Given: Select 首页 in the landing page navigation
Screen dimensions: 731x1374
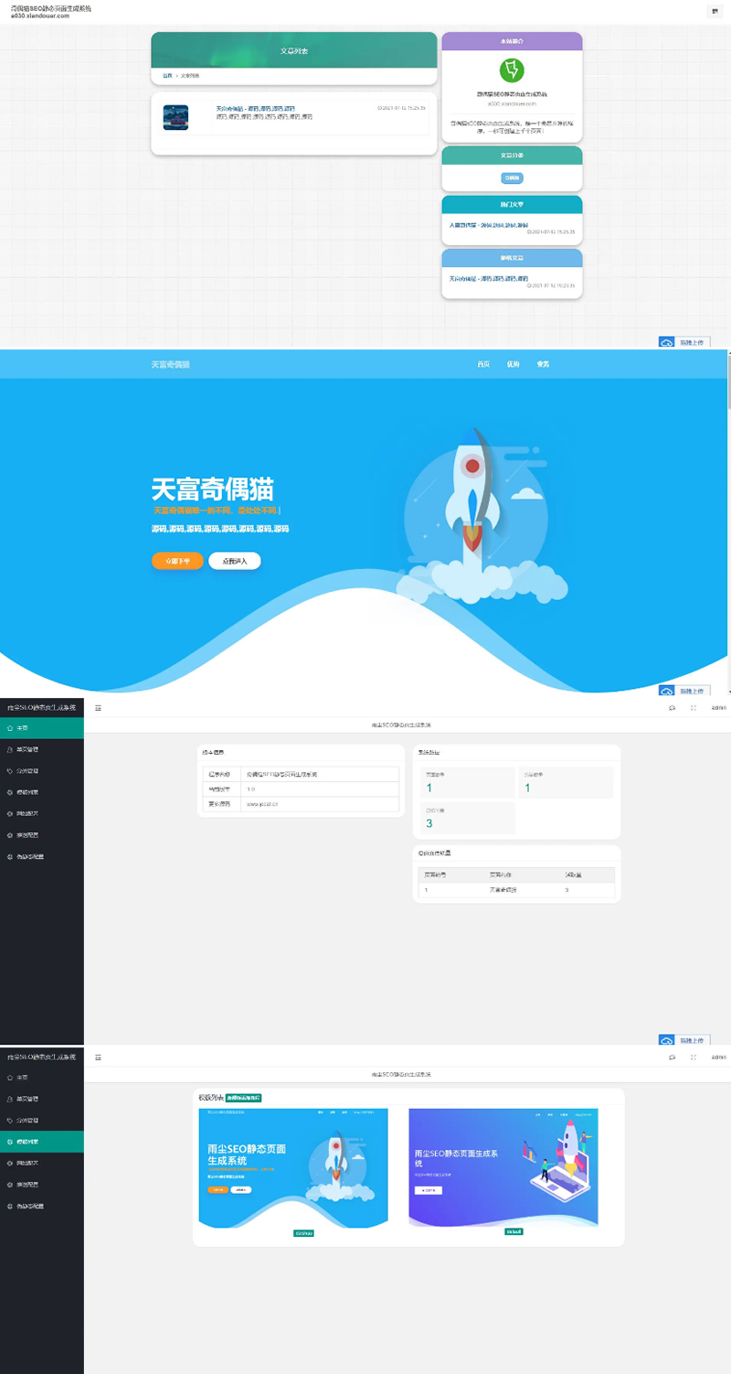Looking at the screenshot, I should click(x=484, y=364).
